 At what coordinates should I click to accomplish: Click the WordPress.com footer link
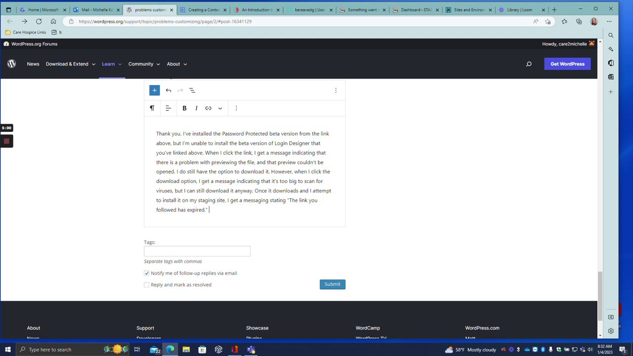482,328
